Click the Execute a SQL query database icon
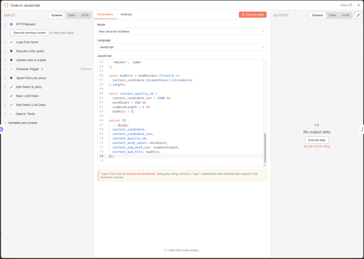Viewport: 364px width, 259px height. (x=11, y=51)
